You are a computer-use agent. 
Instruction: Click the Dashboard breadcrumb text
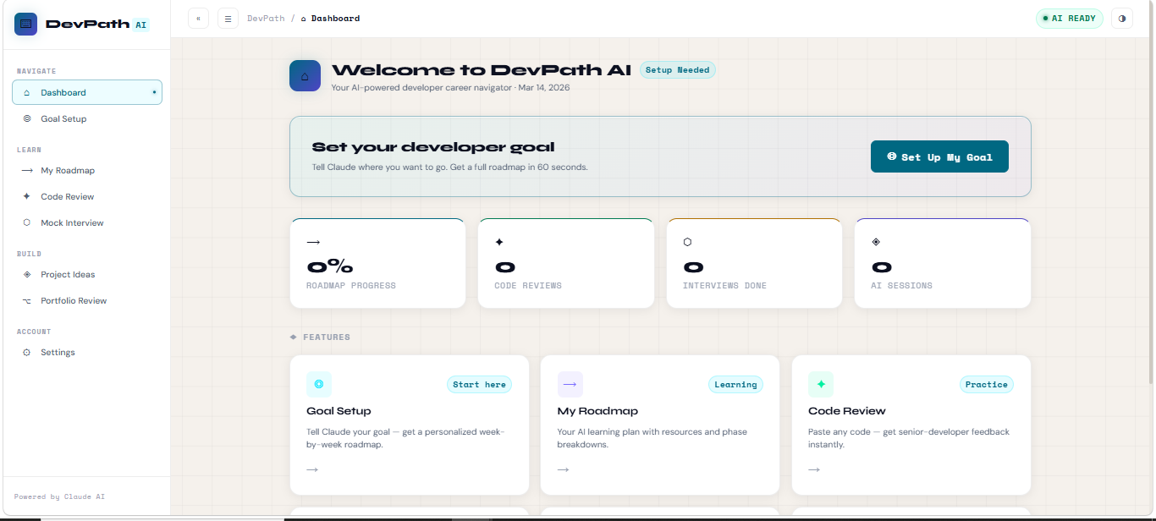(335, 18)
